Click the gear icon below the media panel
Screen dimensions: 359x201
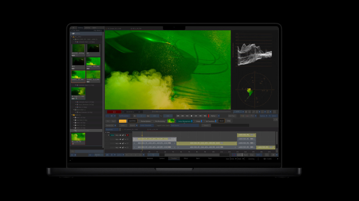[x=72, y=155]
